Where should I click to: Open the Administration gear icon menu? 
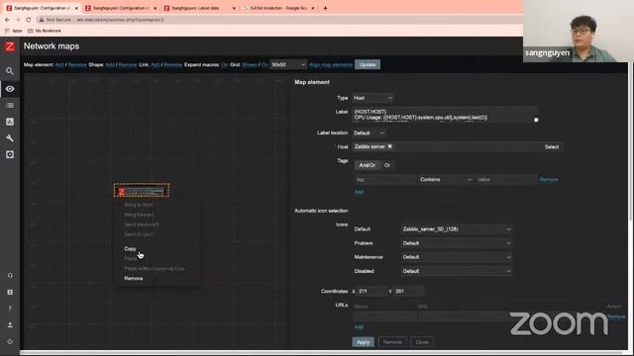[x=10, y=154]
